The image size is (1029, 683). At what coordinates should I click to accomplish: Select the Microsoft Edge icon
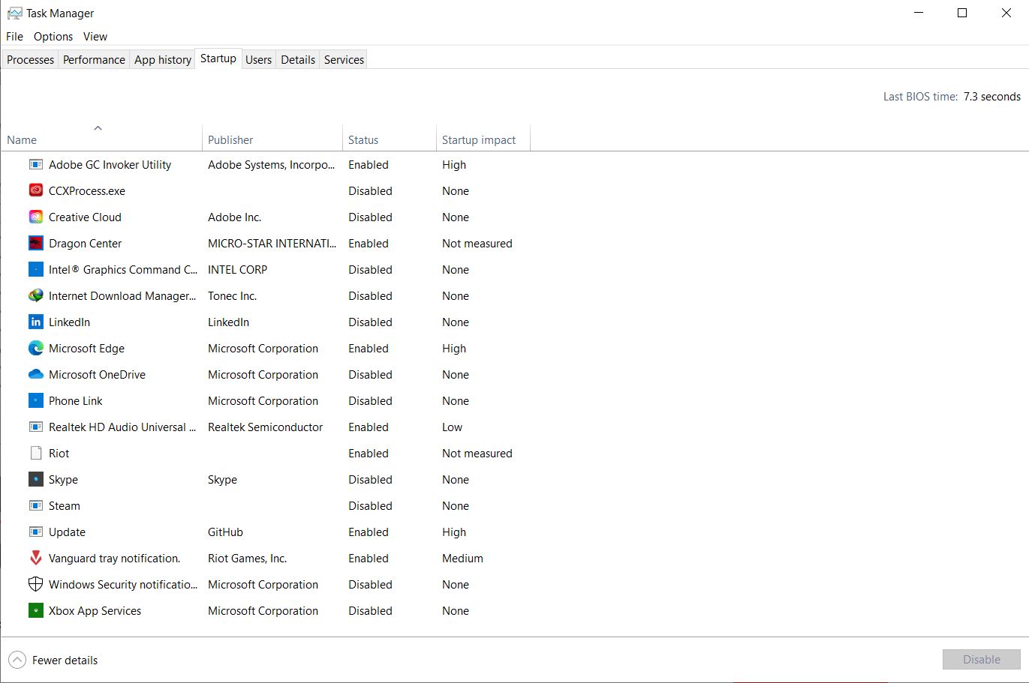pos(35,348)
